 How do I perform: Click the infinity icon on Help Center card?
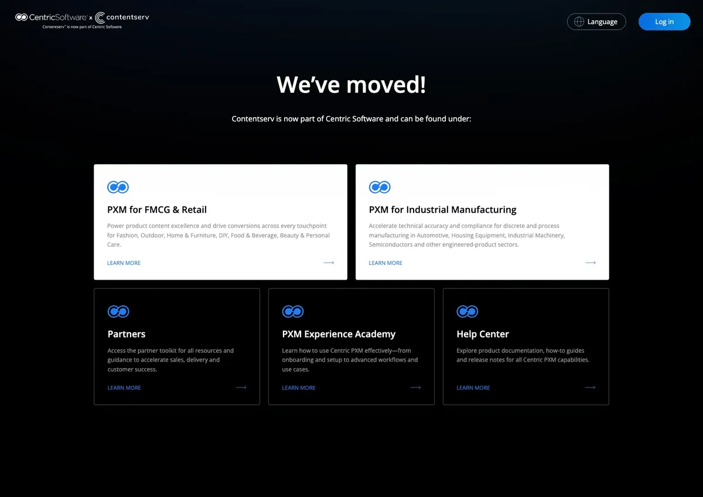[x=467, y=312]
